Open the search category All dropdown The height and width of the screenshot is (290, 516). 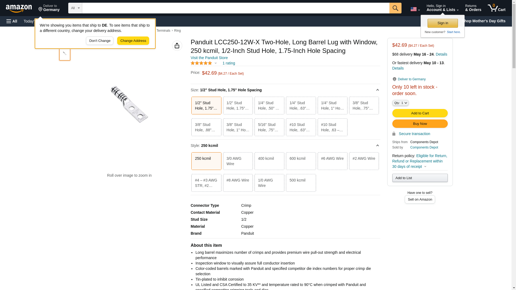[x=75, y=8]
